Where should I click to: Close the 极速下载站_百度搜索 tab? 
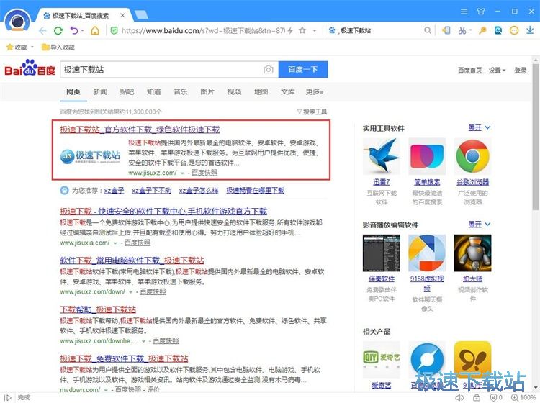(x=122, y=16)
